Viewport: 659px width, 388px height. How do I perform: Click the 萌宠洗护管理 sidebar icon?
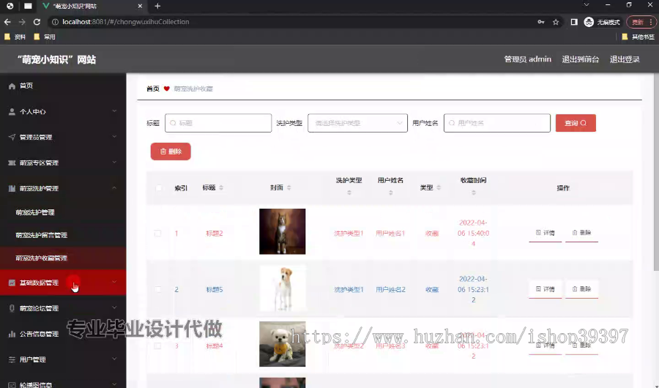pos(12,188)
